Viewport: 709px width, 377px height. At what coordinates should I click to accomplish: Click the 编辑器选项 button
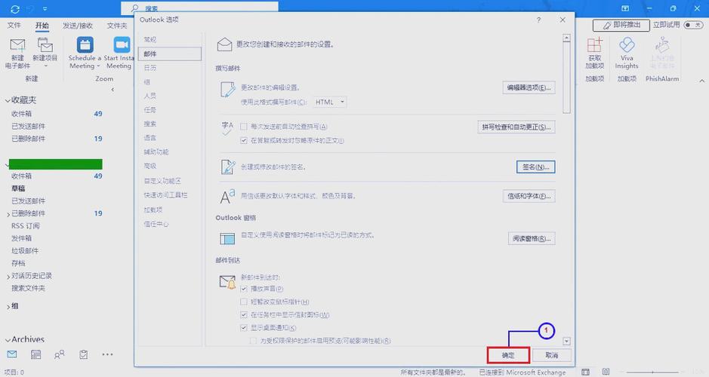[529, 87]
